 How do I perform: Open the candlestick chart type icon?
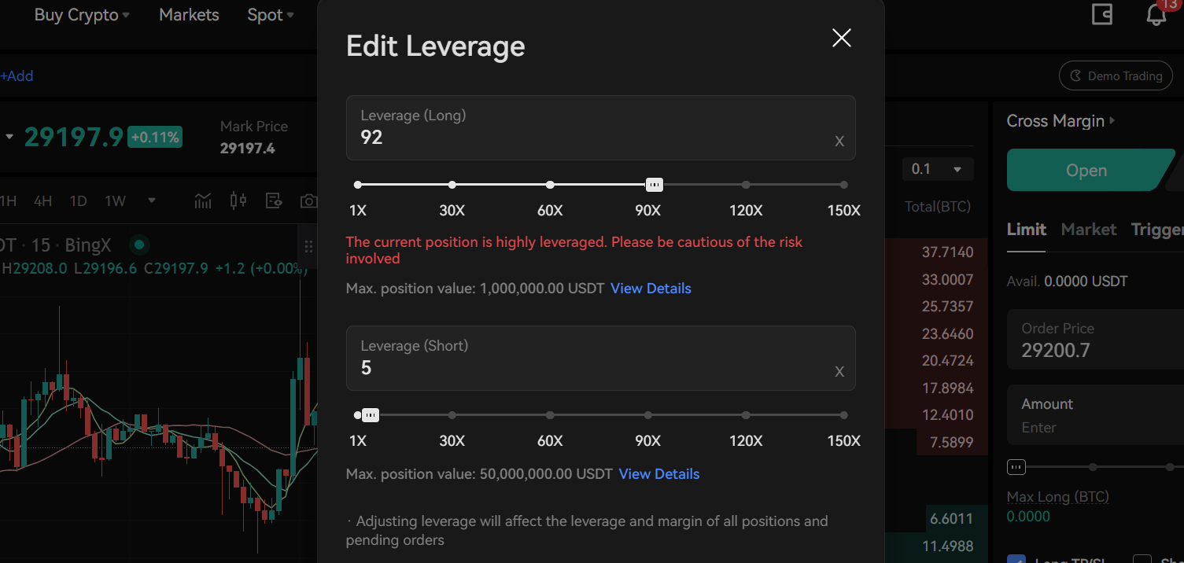(238, 201)
